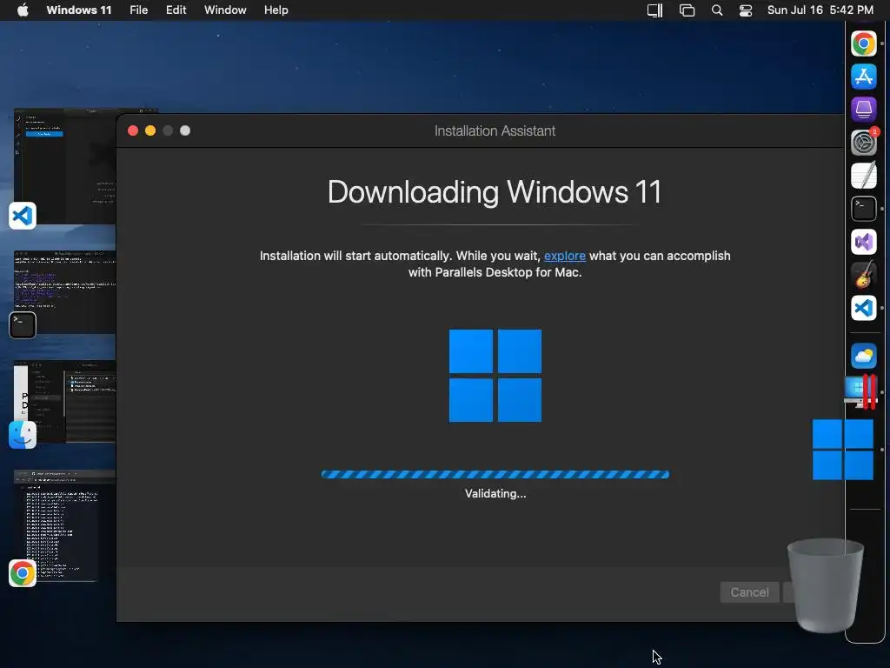The image size is (890, 668).
Task: Click the Chrome icon in Stage Manager
Action: click(x=23, y=573)
